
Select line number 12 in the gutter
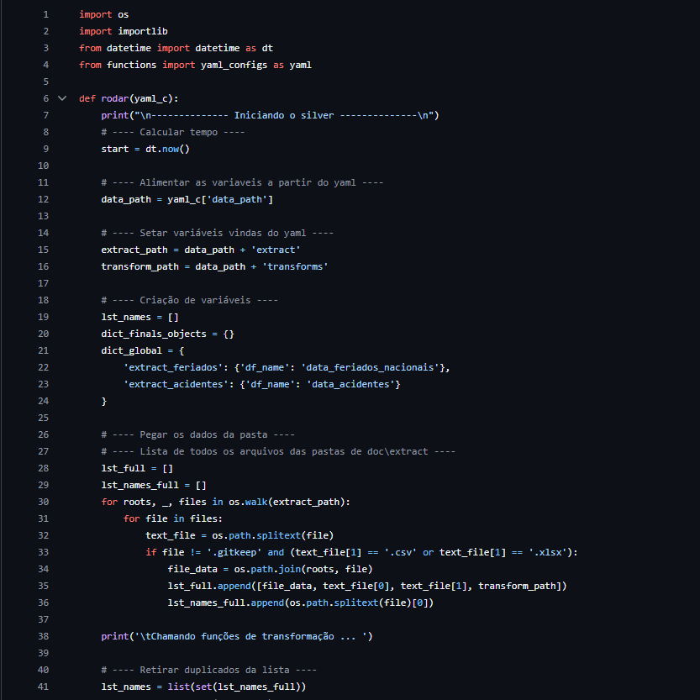43,199
